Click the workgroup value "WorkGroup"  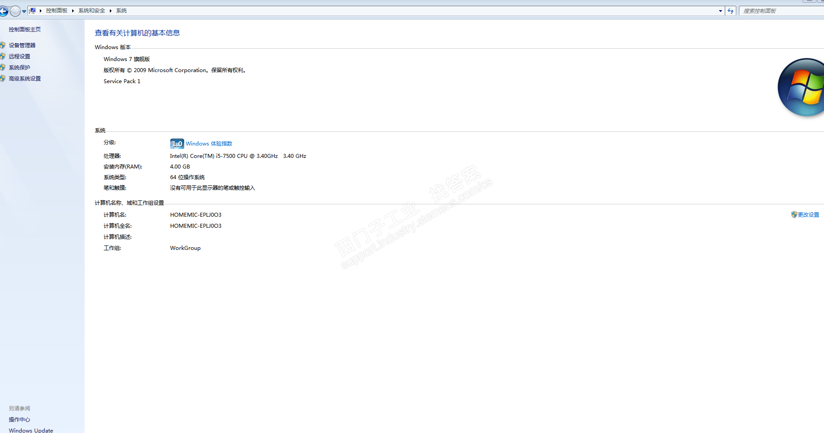pyautogui.click(x=185, y=248)
